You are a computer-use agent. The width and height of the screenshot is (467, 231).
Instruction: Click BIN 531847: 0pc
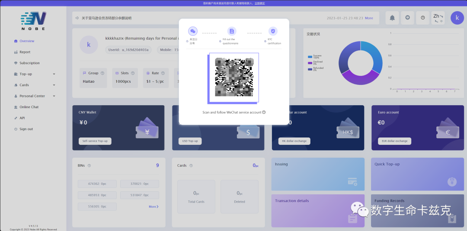click(139, 195)
